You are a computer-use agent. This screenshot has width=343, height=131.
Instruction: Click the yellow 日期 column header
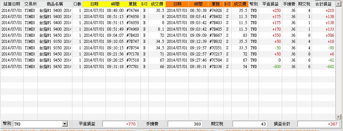(x=94, y=4)
